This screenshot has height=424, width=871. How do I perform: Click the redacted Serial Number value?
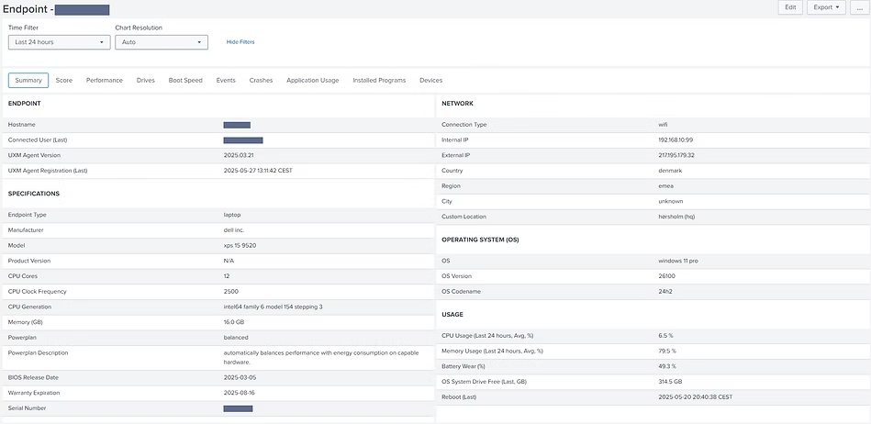click(238, 408)
